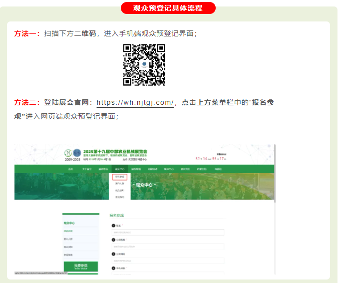Viewport: 338px width, 283px height.
Task: Click the red 观众预登记具体流程 header badge
Action: point(168,8)
